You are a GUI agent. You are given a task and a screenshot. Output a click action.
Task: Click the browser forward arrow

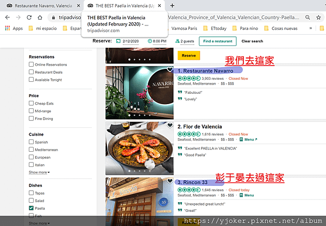coord(18,17)
